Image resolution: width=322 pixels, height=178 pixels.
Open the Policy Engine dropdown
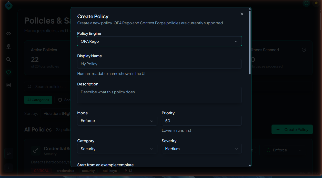point(159,41)
